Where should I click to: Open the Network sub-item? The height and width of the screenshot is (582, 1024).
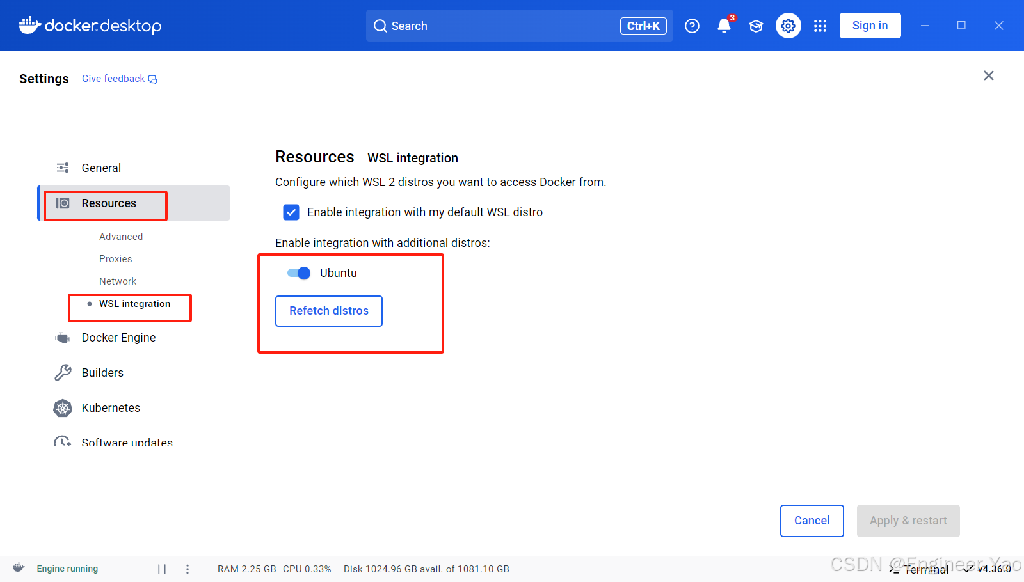118,281
